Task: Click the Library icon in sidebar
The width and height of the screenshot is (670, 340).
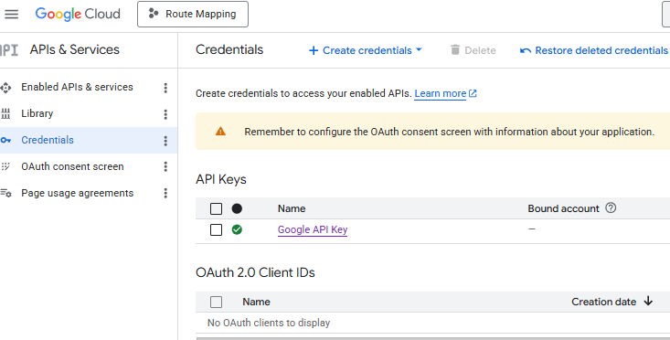Action: [5, 113]
